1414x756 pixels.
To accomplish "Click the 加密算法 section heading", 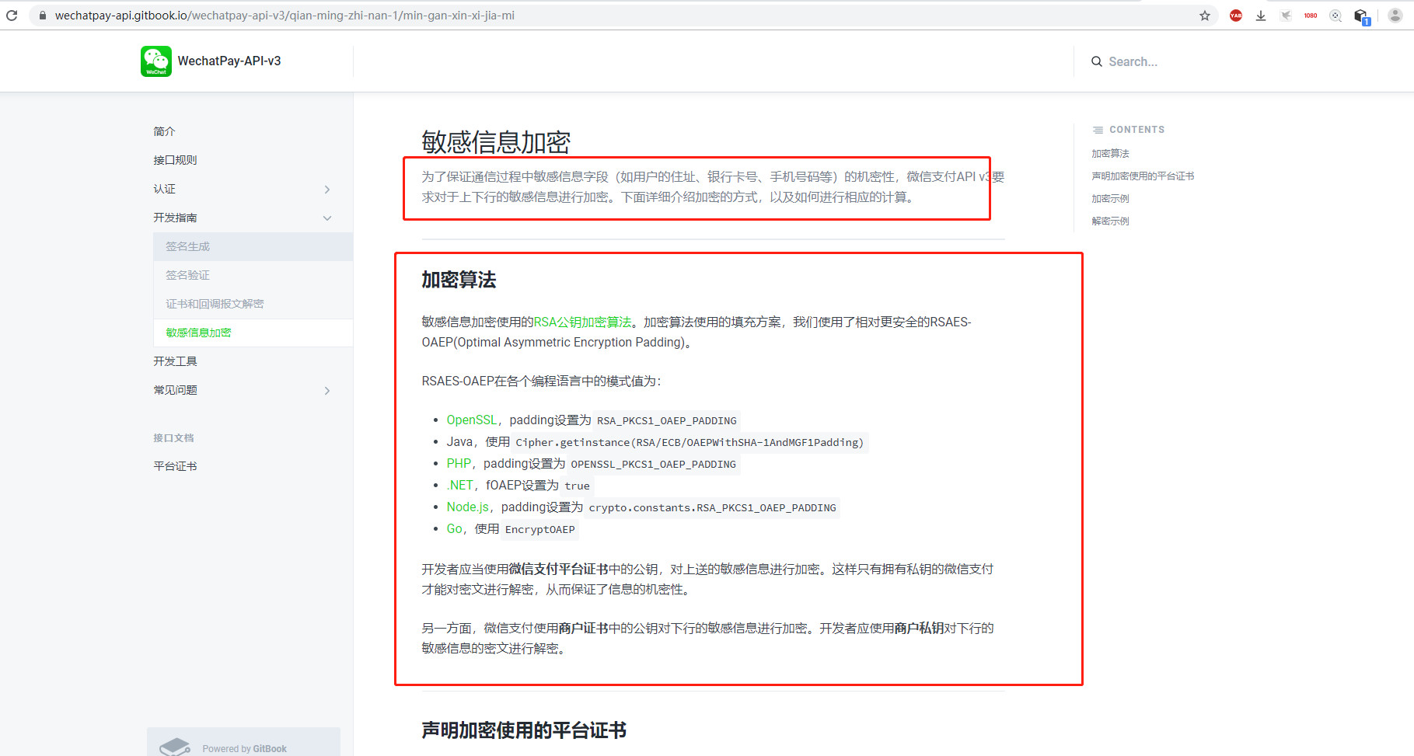I will (x=459, y=280).
